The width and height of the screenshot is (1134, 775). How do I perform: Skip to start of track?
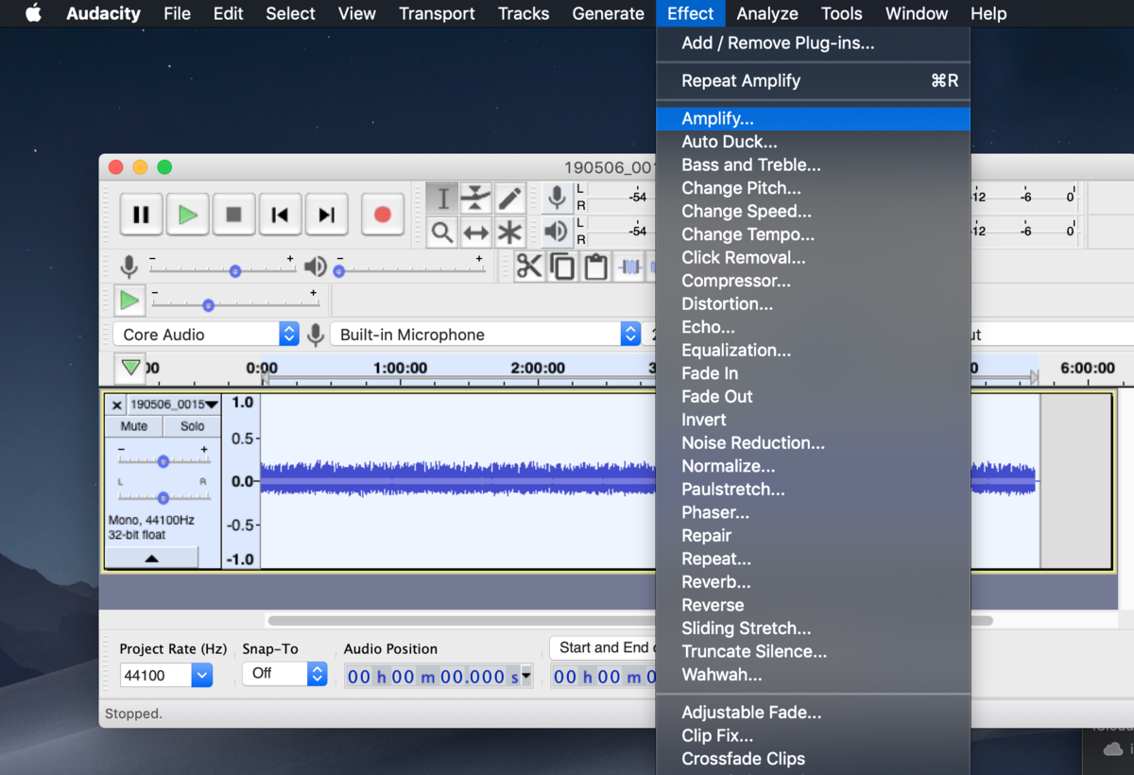pyautogui.click(x=280, y=215)
